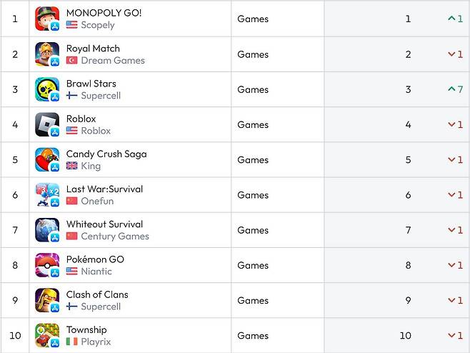Image resolution: width=470 pixels, height=353 pixels.
Task: Open the MONOPOLY GO! title link
Action: 104,13
